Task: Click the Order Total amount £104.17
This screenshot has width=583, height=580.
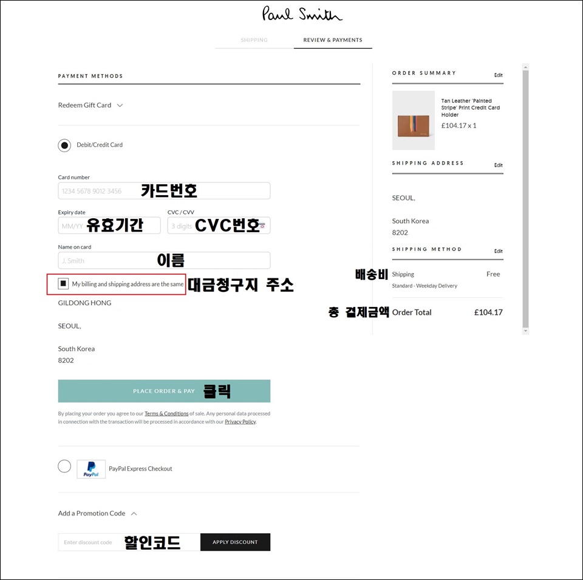Action: [488, 312]
